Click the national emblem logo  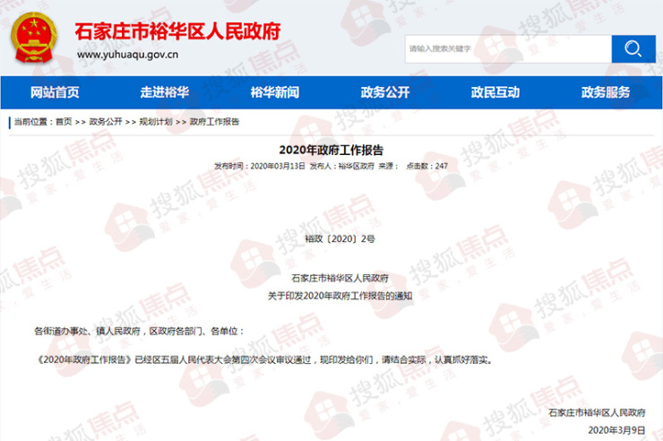click(x=33, y=38)
